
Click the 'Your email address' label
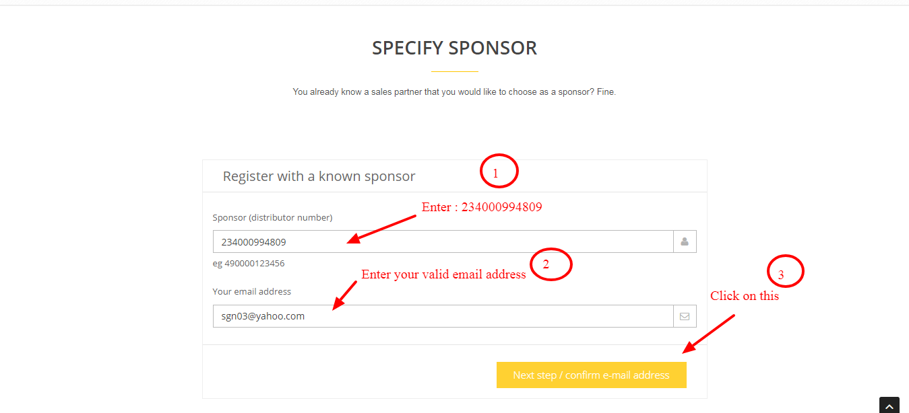[x=252, y=291]
